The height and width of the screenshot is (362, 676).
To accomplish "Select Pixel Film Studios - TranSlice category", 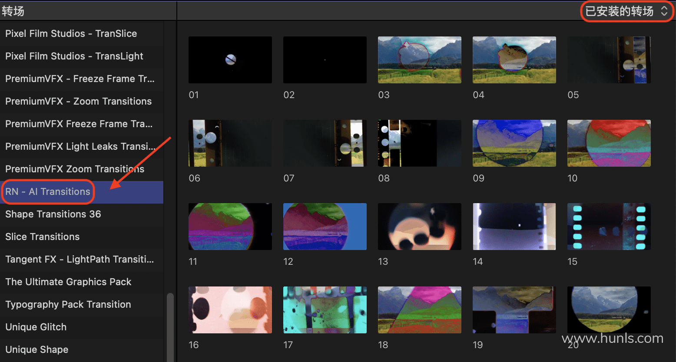I will click(x=82, y=34).
